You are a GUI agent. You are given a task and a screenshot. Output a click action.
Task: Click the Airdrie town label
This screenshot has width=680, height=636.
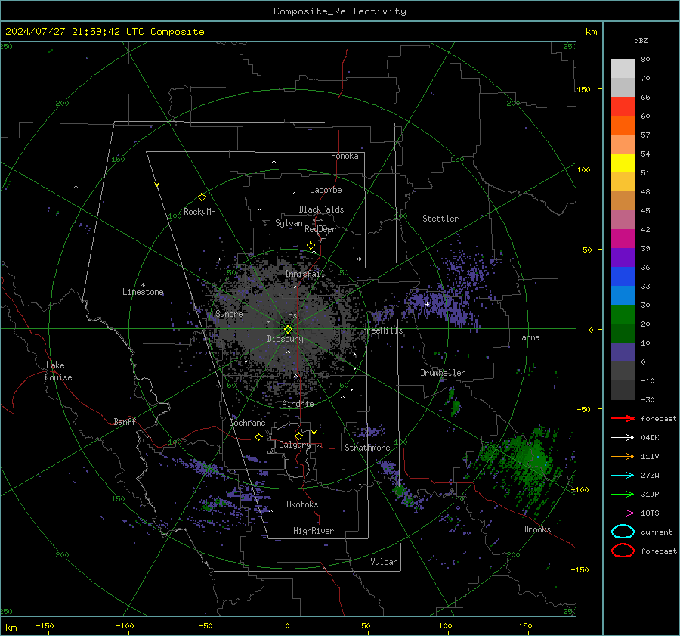[x=298, y=404]
